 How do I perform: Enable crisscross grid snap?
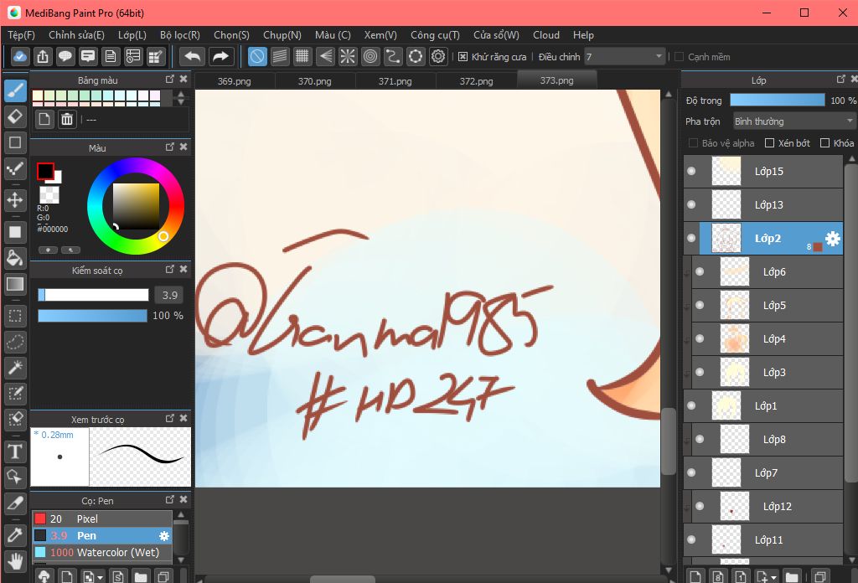pyautogui.click(x=302, y=56)
